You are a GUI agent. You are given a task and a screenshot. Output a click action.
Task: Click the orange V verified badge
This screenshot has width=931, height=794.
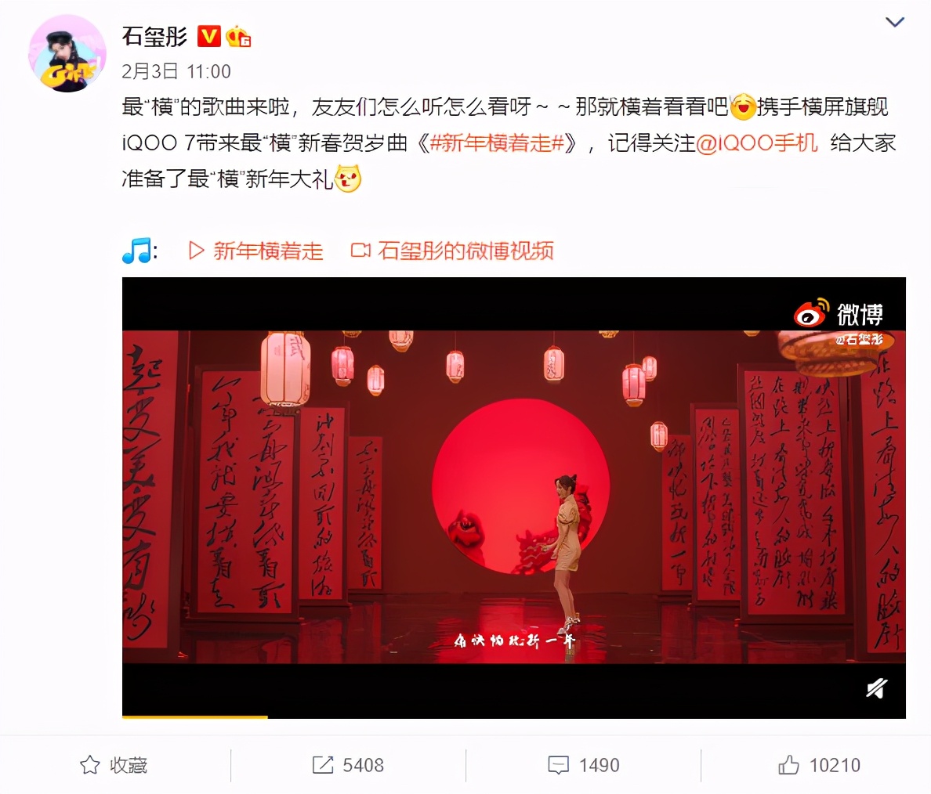tap(208, 36)
